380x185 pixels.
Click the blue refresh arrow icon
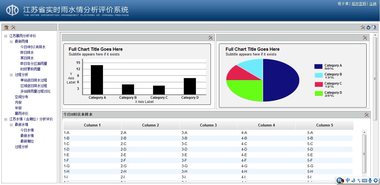click(368, 27)
